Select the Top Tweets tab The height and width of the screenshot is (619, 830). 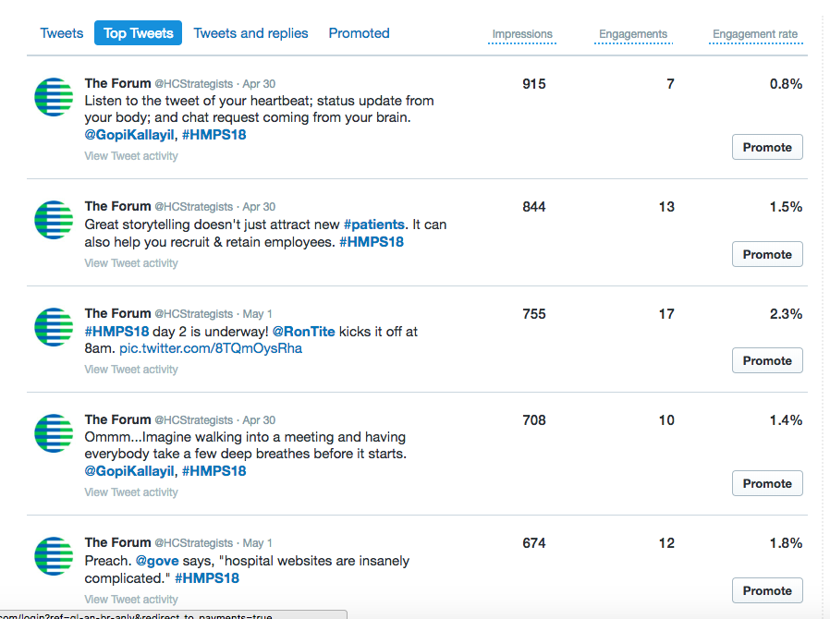(138, 33)
